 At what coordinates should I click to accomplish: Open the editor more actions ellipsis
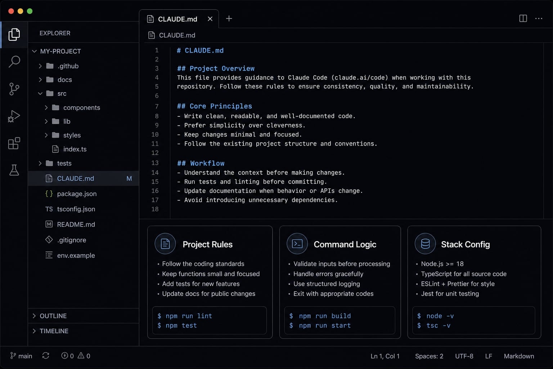point(539,18)
